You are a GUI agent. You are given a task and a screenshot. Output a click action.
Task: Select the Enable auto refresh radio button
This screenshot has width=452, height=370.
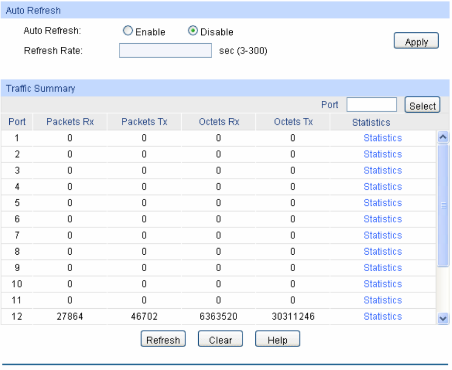click(x=128, y=31)
